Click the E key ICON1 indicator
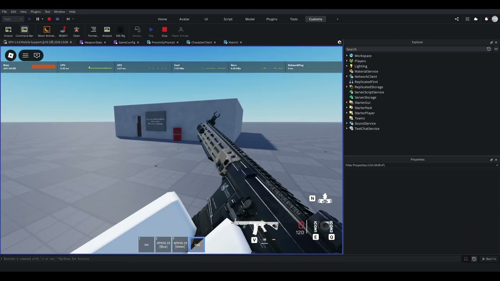500x281 pixels. coord(316,237)
